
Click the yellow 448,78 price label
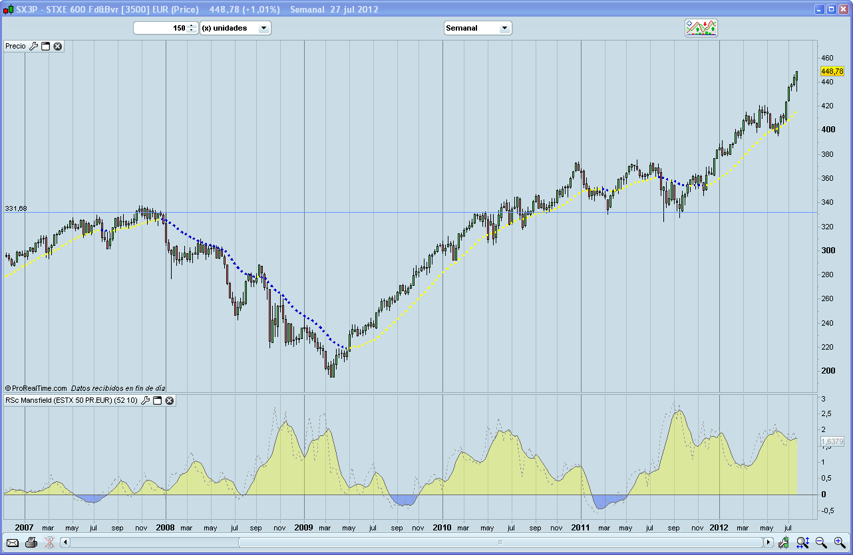(832, 71)
